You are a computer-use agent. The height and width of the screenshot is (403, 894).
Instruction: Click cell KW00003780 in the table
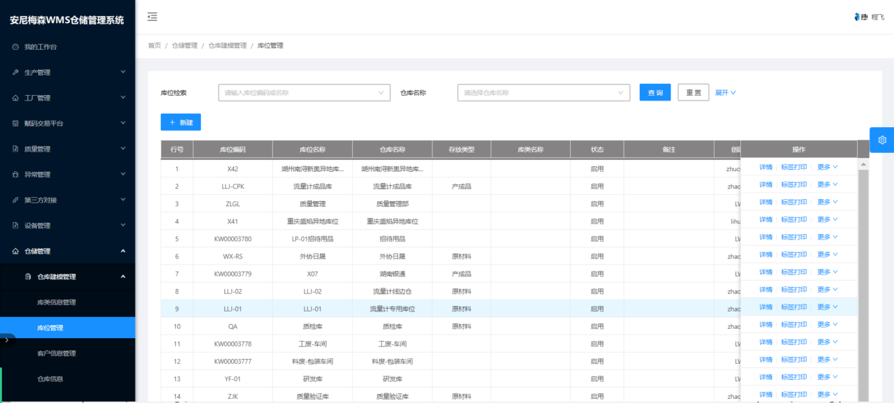233,239
